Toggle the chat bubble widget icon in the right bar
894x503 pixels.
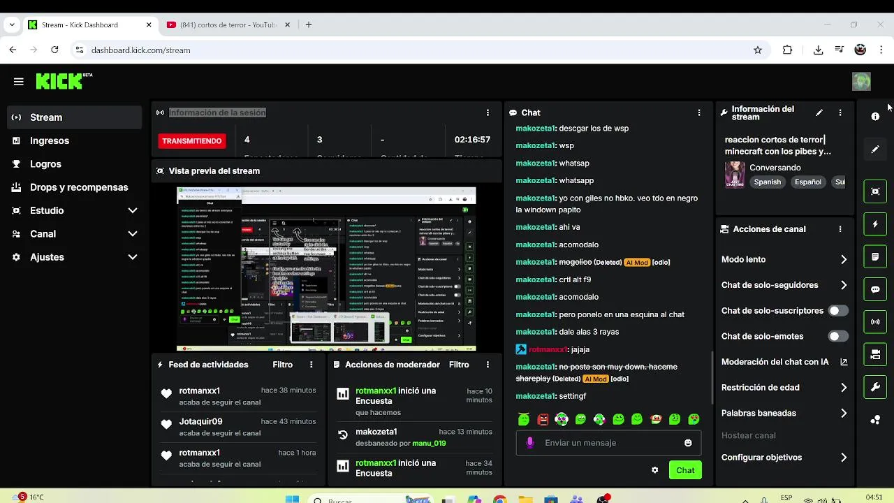(875, 289)
